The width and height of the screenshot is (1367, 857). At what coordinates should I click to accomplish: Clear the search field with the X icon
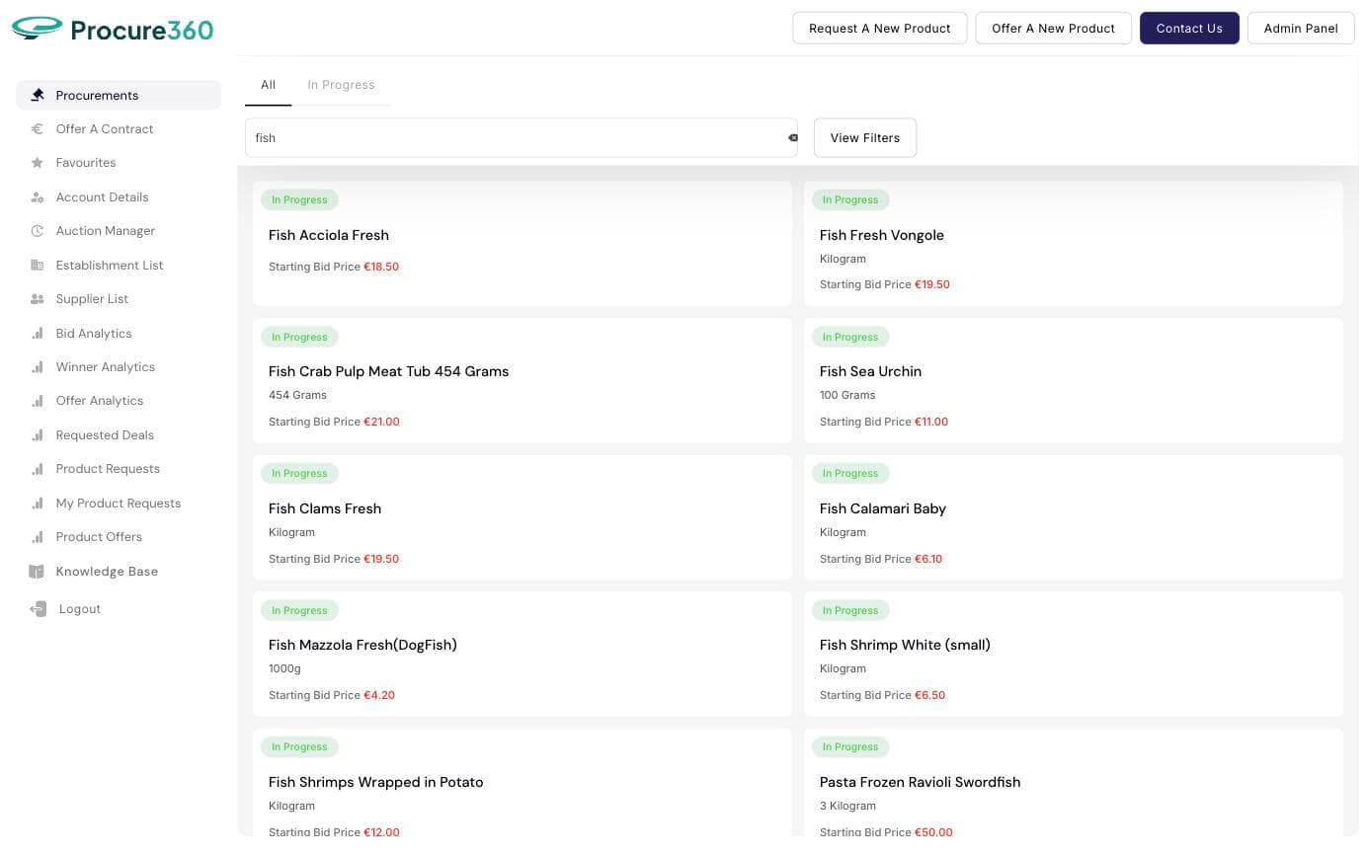point(793,138)
